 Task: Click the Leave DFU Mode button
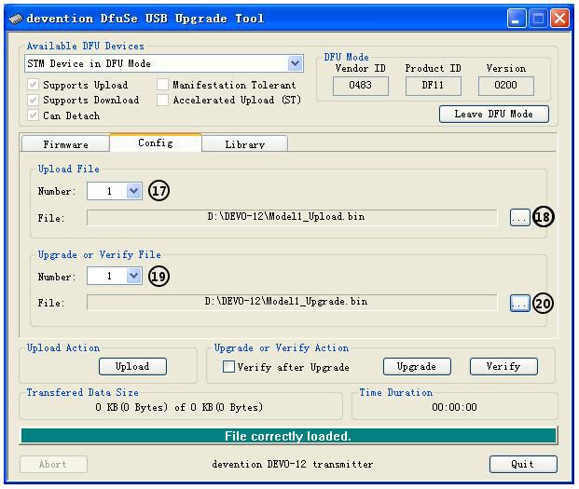(494, 114)
